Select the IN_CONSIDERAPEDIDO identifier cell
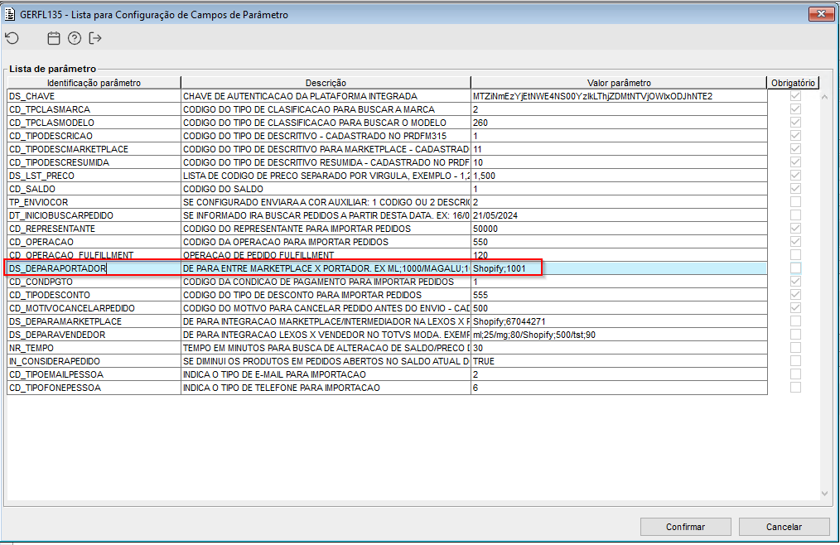This screenshot has height=545, width=840. 94,361
